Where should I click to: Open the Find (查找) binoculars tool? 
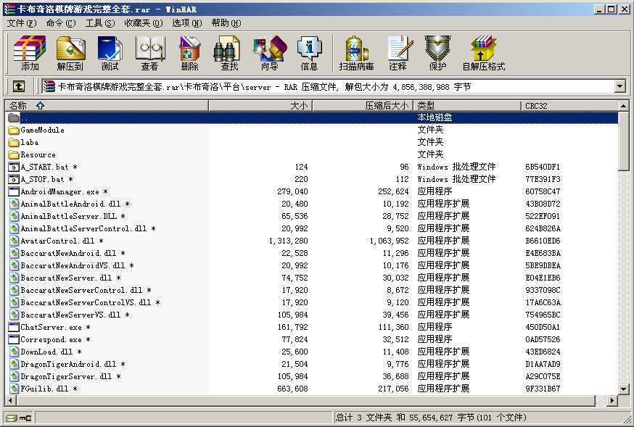tap(229, 53)
